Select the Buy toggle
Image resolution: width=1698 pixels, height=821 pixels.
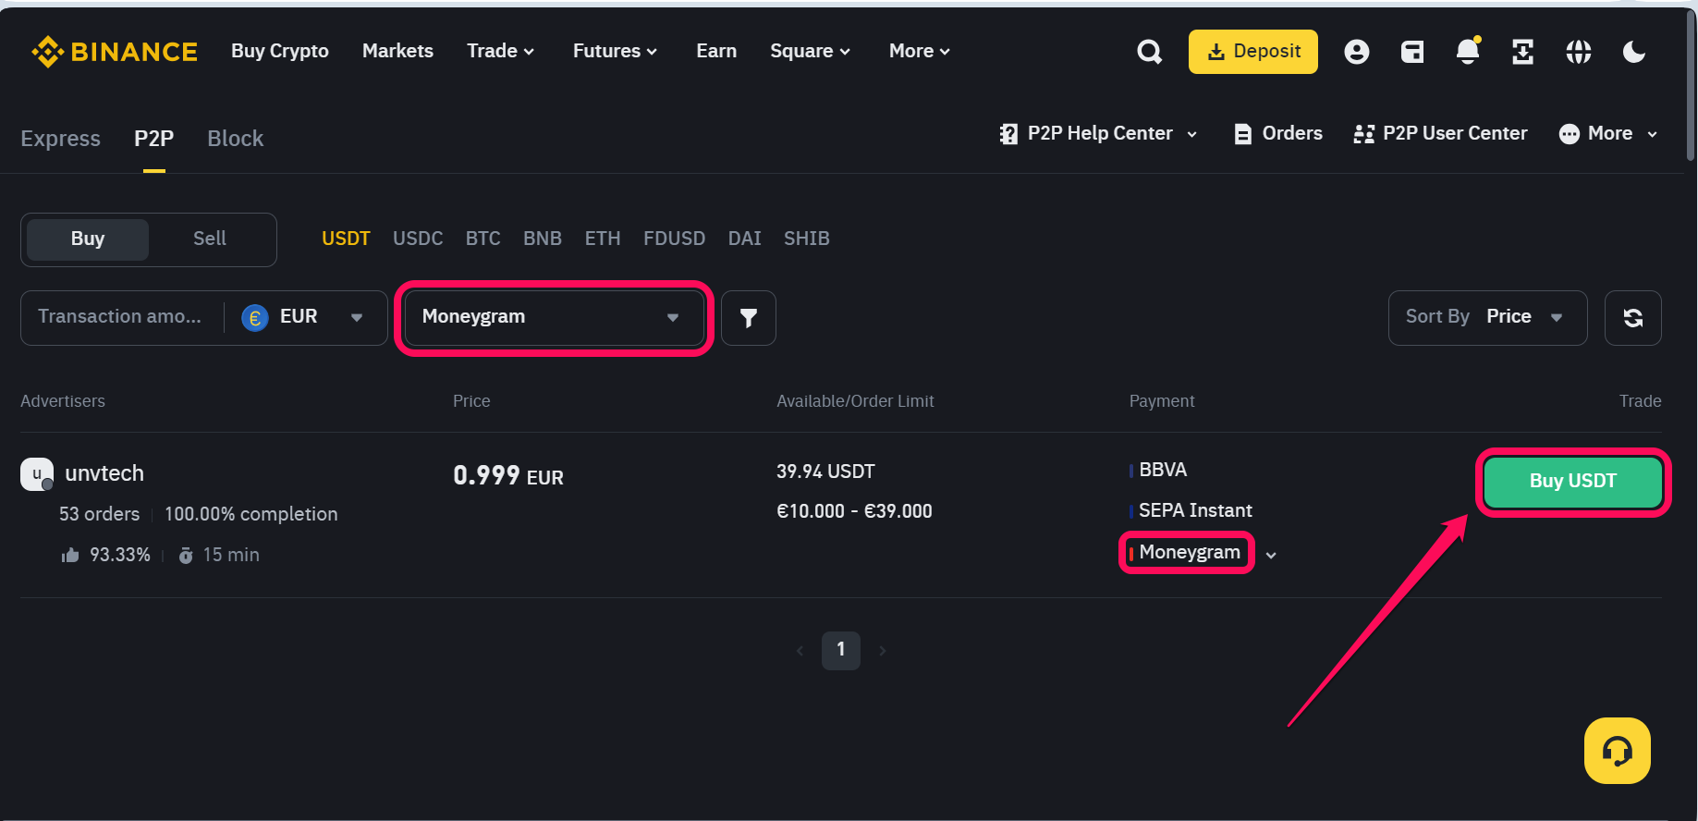point(88,239)
